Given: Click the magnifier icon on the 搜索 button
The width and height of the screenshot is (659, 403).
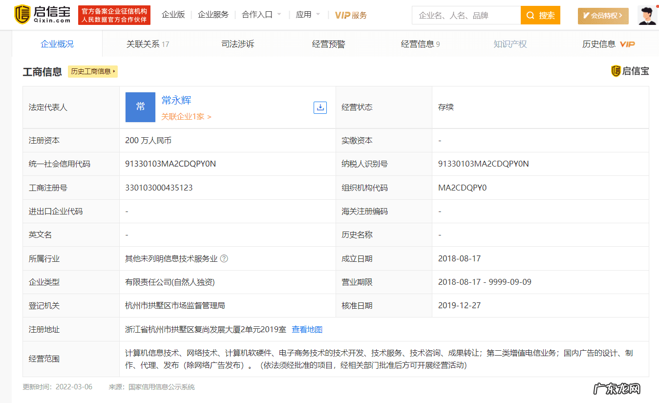Looking at the screenshot, I should click(530, 15).
